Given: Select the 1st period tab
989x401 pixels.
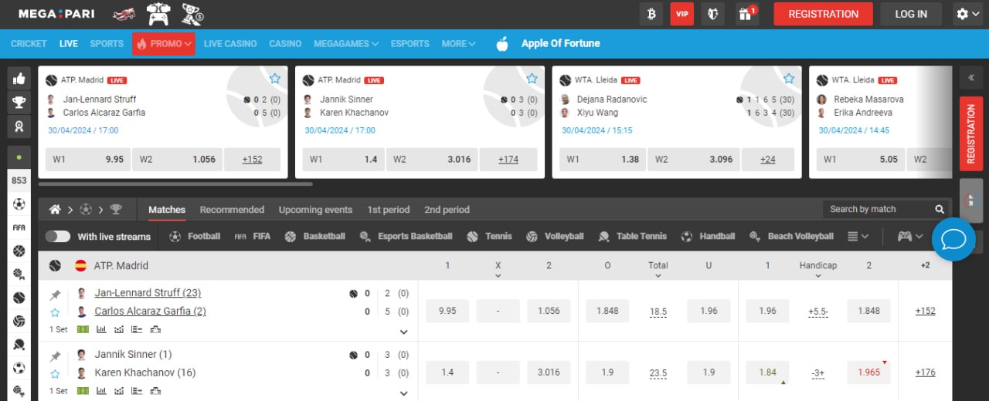Looking at the screenshot, I should coord(389,210).
